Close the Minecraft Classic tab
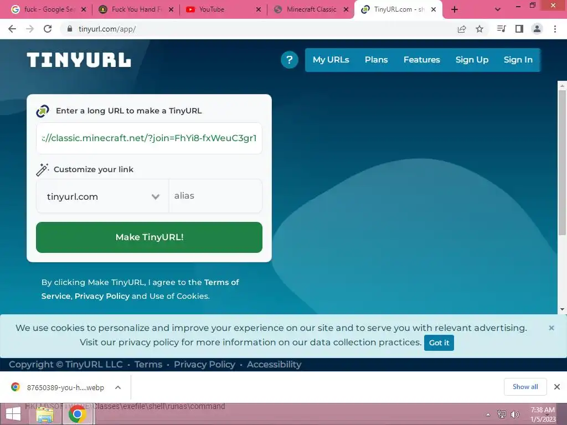Screen dimensions: 567x425 pos(346,9)
